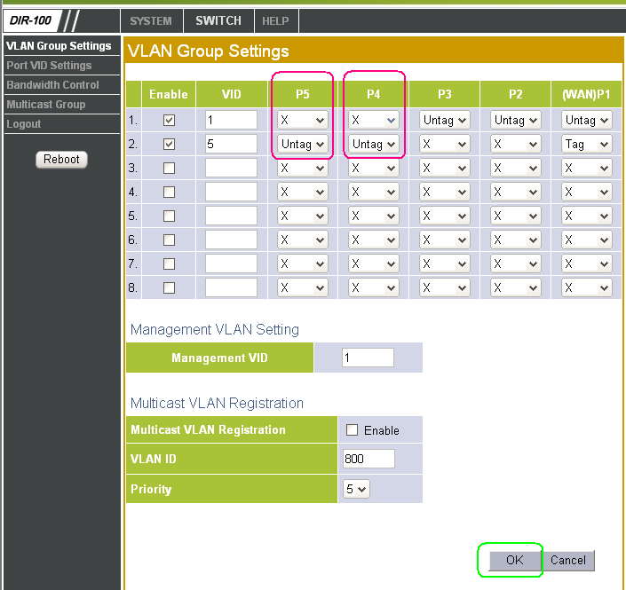Uncheck Enable for VLAN group 2
Viewport: 626px width, 590px height.
pos(169,144)
